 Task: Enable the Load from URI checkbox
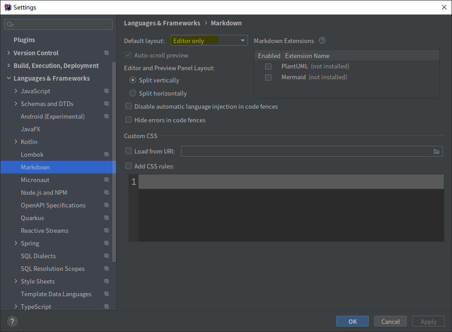128,151
